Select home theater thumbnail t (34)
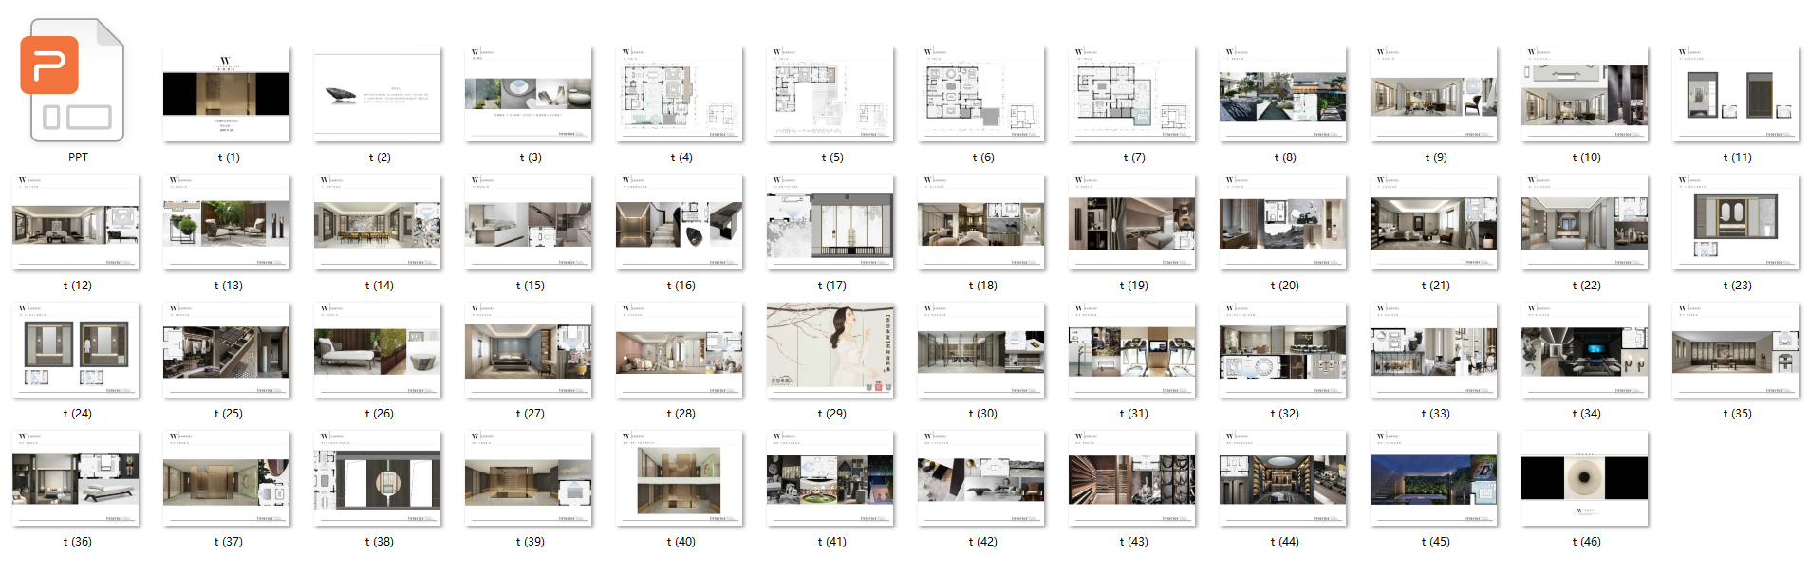Image resolution: width=1810 pixels, height=574 pixels. [x=1585, y=350]
